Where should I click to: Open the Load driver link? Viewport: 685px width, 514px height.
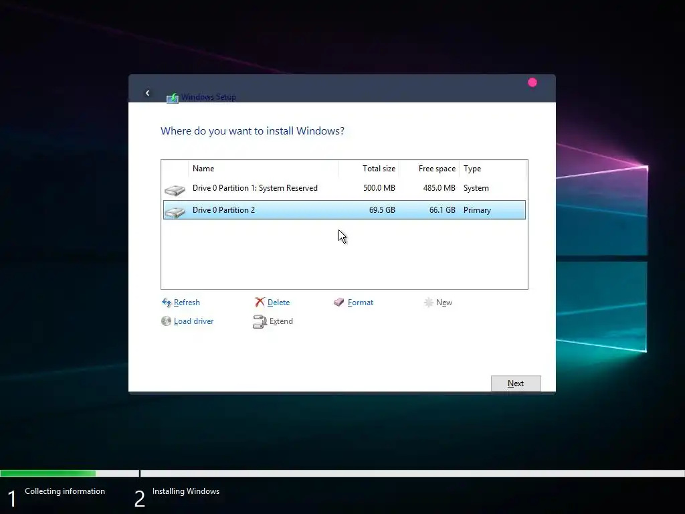[x=193, y=321]
